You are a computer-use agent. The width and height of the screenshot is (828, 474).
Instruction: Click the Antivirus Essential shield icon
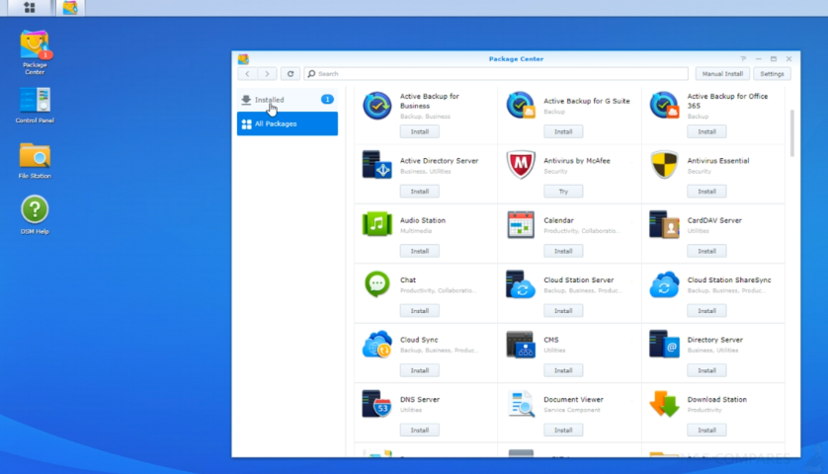664,165
